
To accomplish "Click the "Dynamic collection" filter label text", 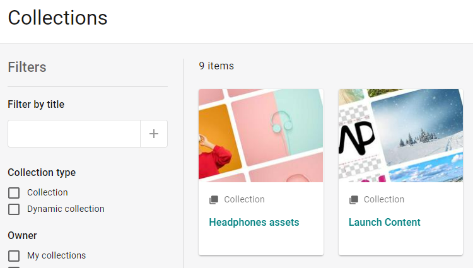I will pyautogui.click(x=66, y=209).
